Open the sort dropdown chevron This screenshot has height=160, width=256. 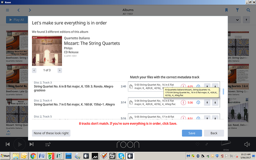[237, 20]
